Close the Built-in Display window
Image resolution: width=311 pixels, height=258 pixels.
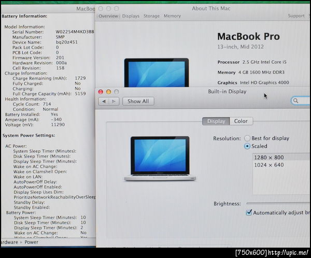(x=101, y=92)
